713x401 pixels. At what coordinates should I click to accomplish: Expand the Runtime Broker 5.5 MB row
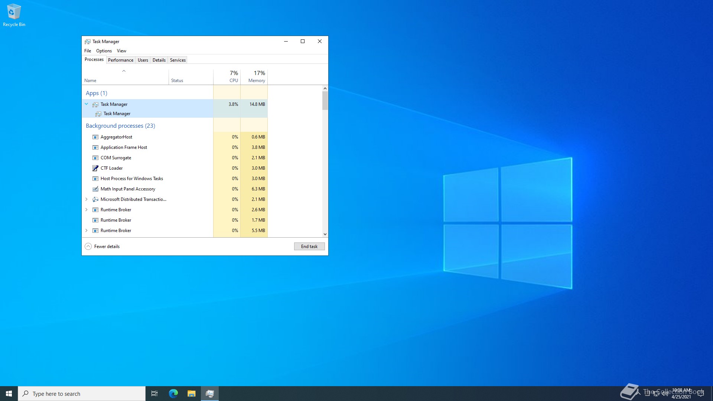point(87,231)
